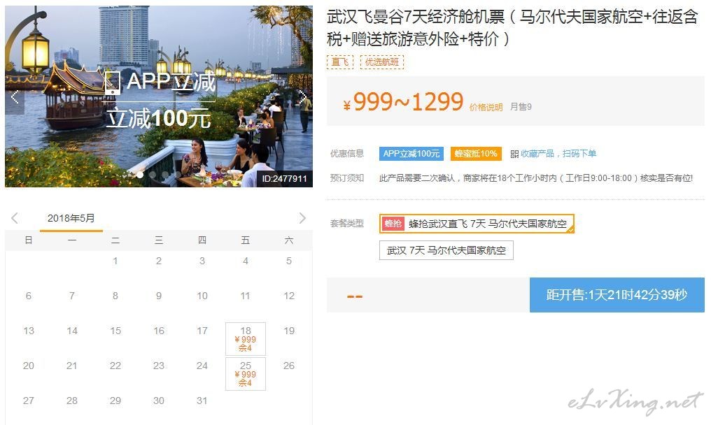
Task: Click the 优选航班 tag label
Action: click(382, 62)
